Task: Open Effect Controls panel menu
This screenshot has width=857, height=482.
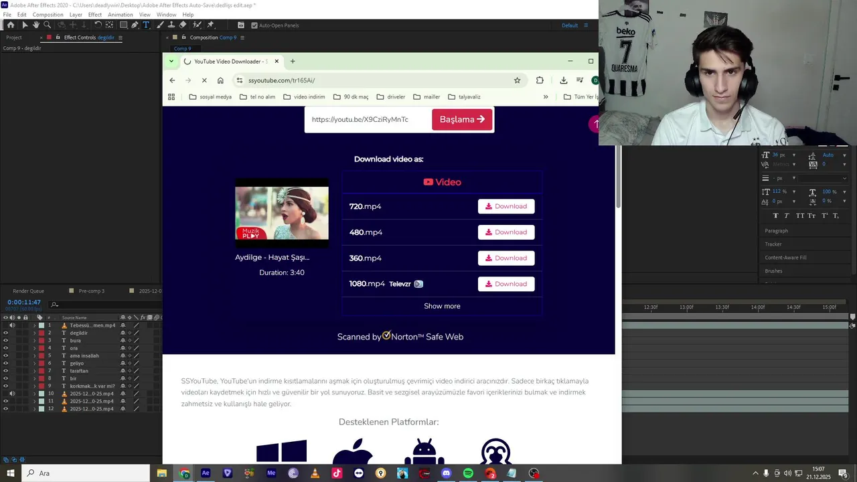Action: point(120,37)
